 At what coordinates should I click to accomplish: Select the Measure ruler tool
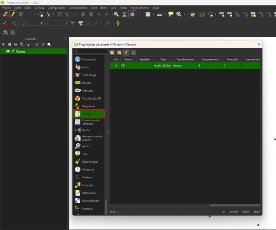click(x=159, y=14)
